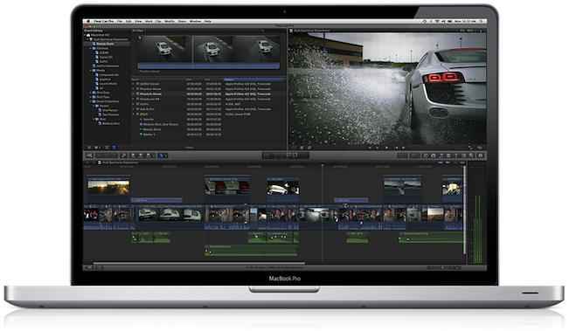Open the event library gear action menu

97,148
